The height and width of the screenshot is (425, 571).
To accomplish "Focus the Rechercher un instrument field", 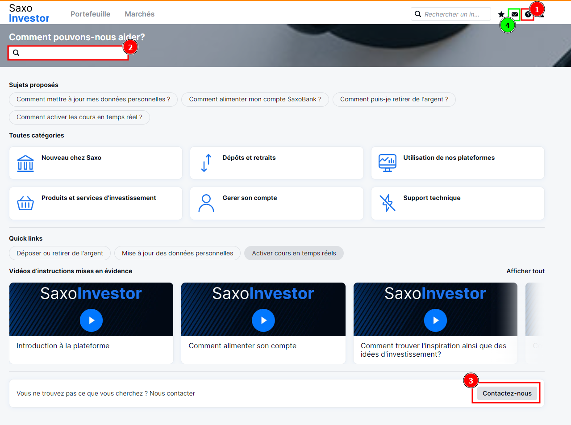I will pos(451,14).
